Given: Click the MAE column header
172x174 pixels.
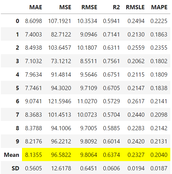Looking at the screenshot, I should click(x=36, y=7).
